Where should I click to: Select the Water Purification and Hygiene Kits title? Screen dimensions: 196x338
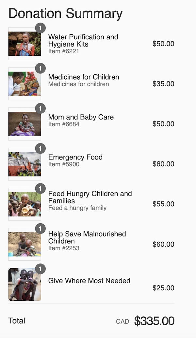[x=83, y=41]
